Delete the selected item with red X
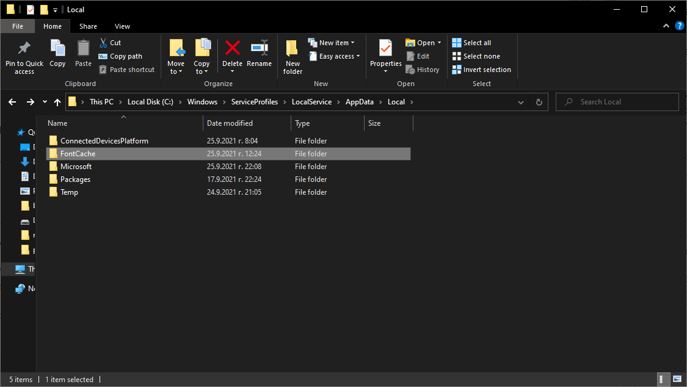This screenshot has height=387, width=687. tap(232, 49)
